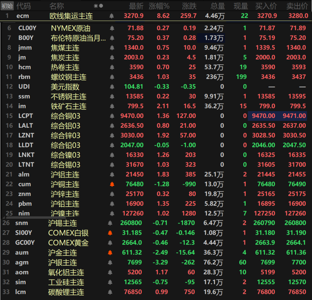Switch to the 初始 tab
The height and width of the screenshot is (300, 312).
pos(7,6)
